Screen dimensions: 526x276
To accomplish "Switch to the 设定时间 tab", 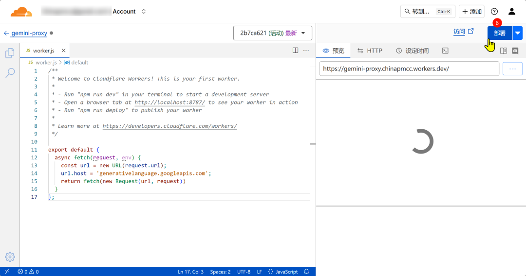I will pyautogui.click(x=412, y=51).
